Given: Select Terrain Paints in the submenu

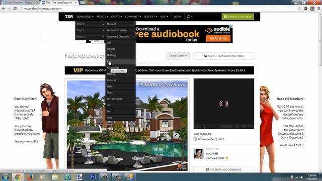Looking at the screenshot, I should pos(121,99).
